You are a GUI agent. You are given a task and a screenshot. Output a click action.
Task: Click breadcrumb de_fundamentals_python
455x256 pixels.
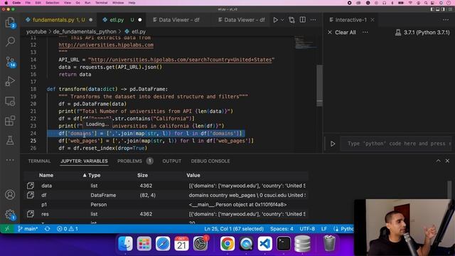(x=85, y=31)
